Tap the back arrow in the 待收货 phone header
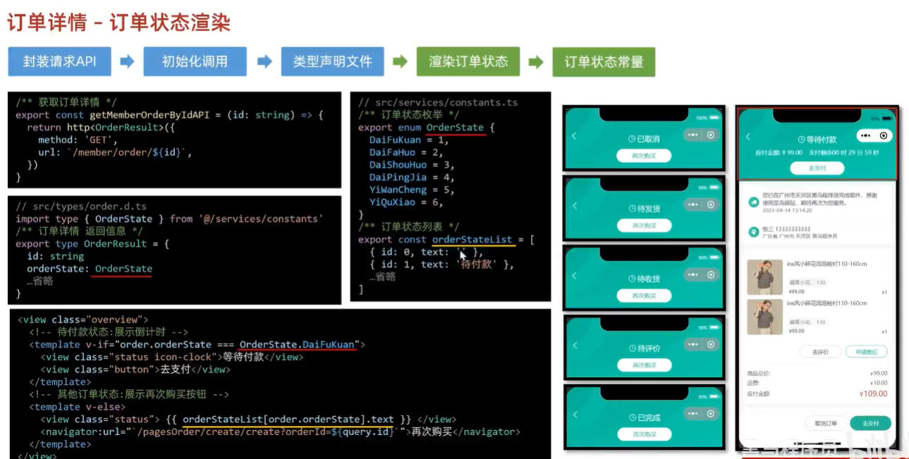 pos(574,275)
